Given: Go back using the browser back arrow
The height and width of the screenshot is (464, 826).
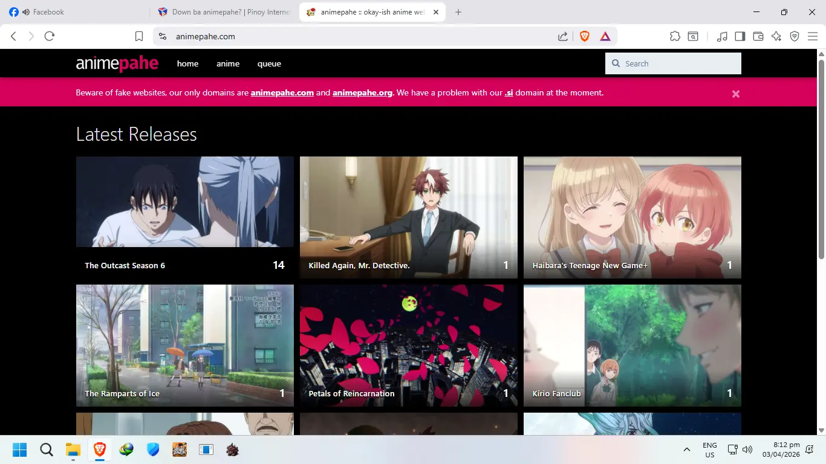Looking at the screenshot, I should click(x=13, y=36).
